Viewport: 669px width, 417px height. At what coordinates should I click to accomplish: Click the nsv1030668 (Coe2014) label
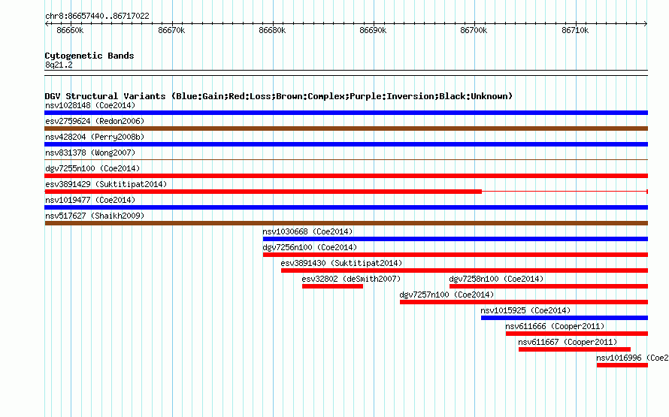(307, 231)
